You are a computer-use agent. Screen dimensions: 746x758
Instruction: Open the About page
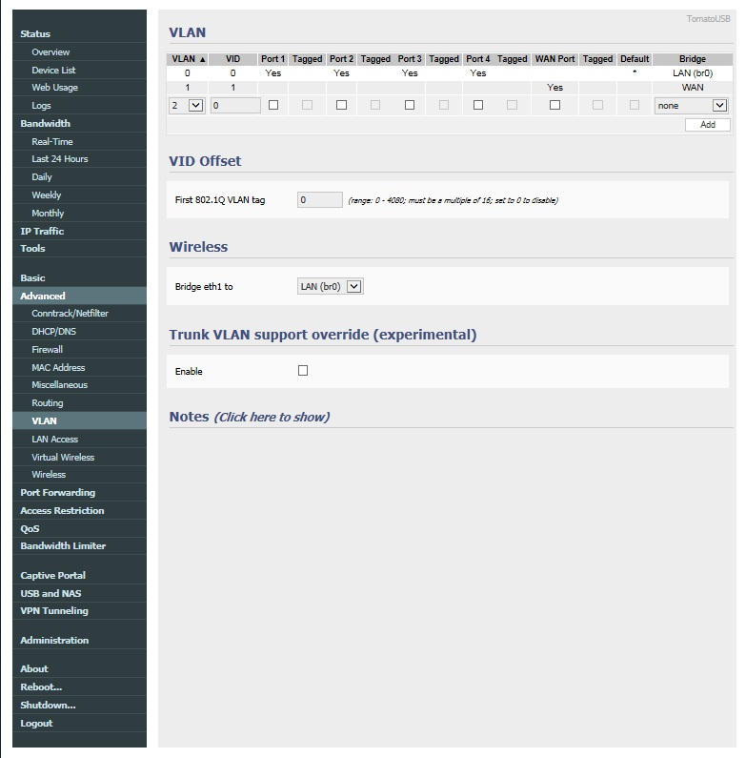point(33,669)
